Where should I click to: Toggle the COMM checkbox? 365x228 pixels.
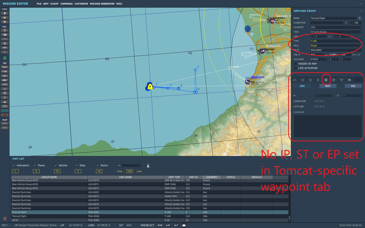(x=326, y=55)
